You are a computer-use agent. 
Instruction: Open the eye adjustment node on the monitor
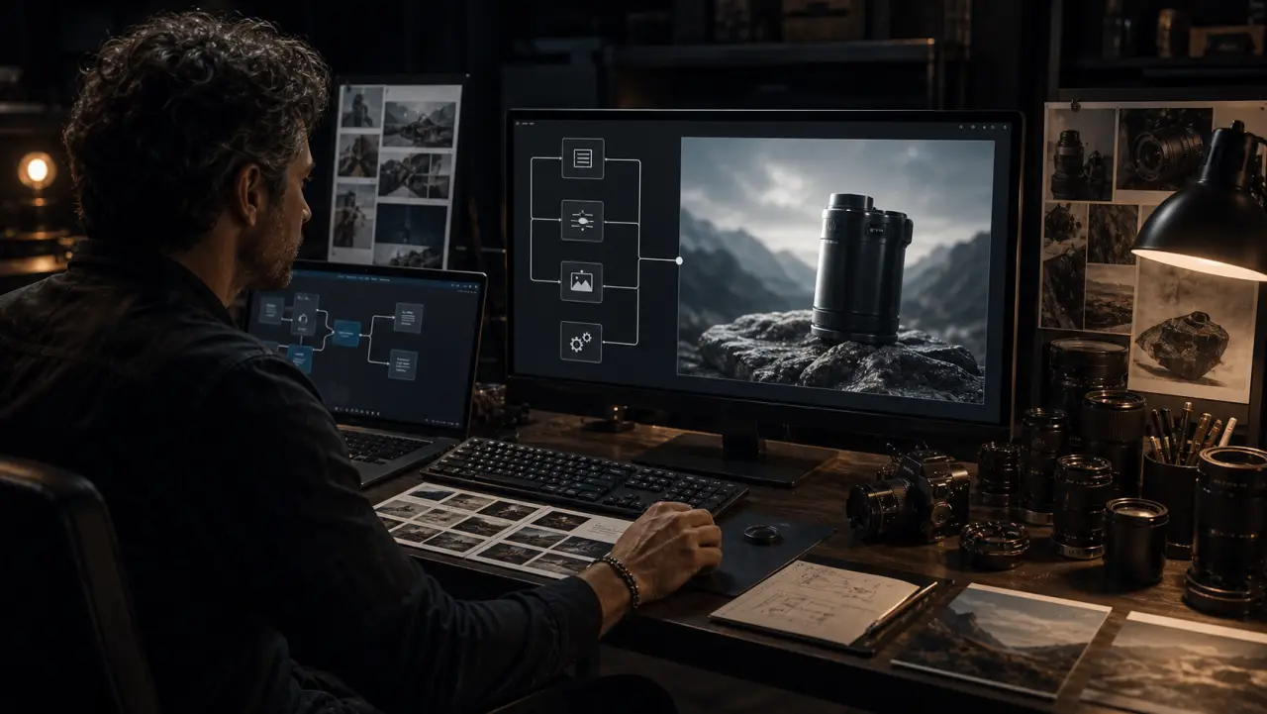click(x=582, y=220)
